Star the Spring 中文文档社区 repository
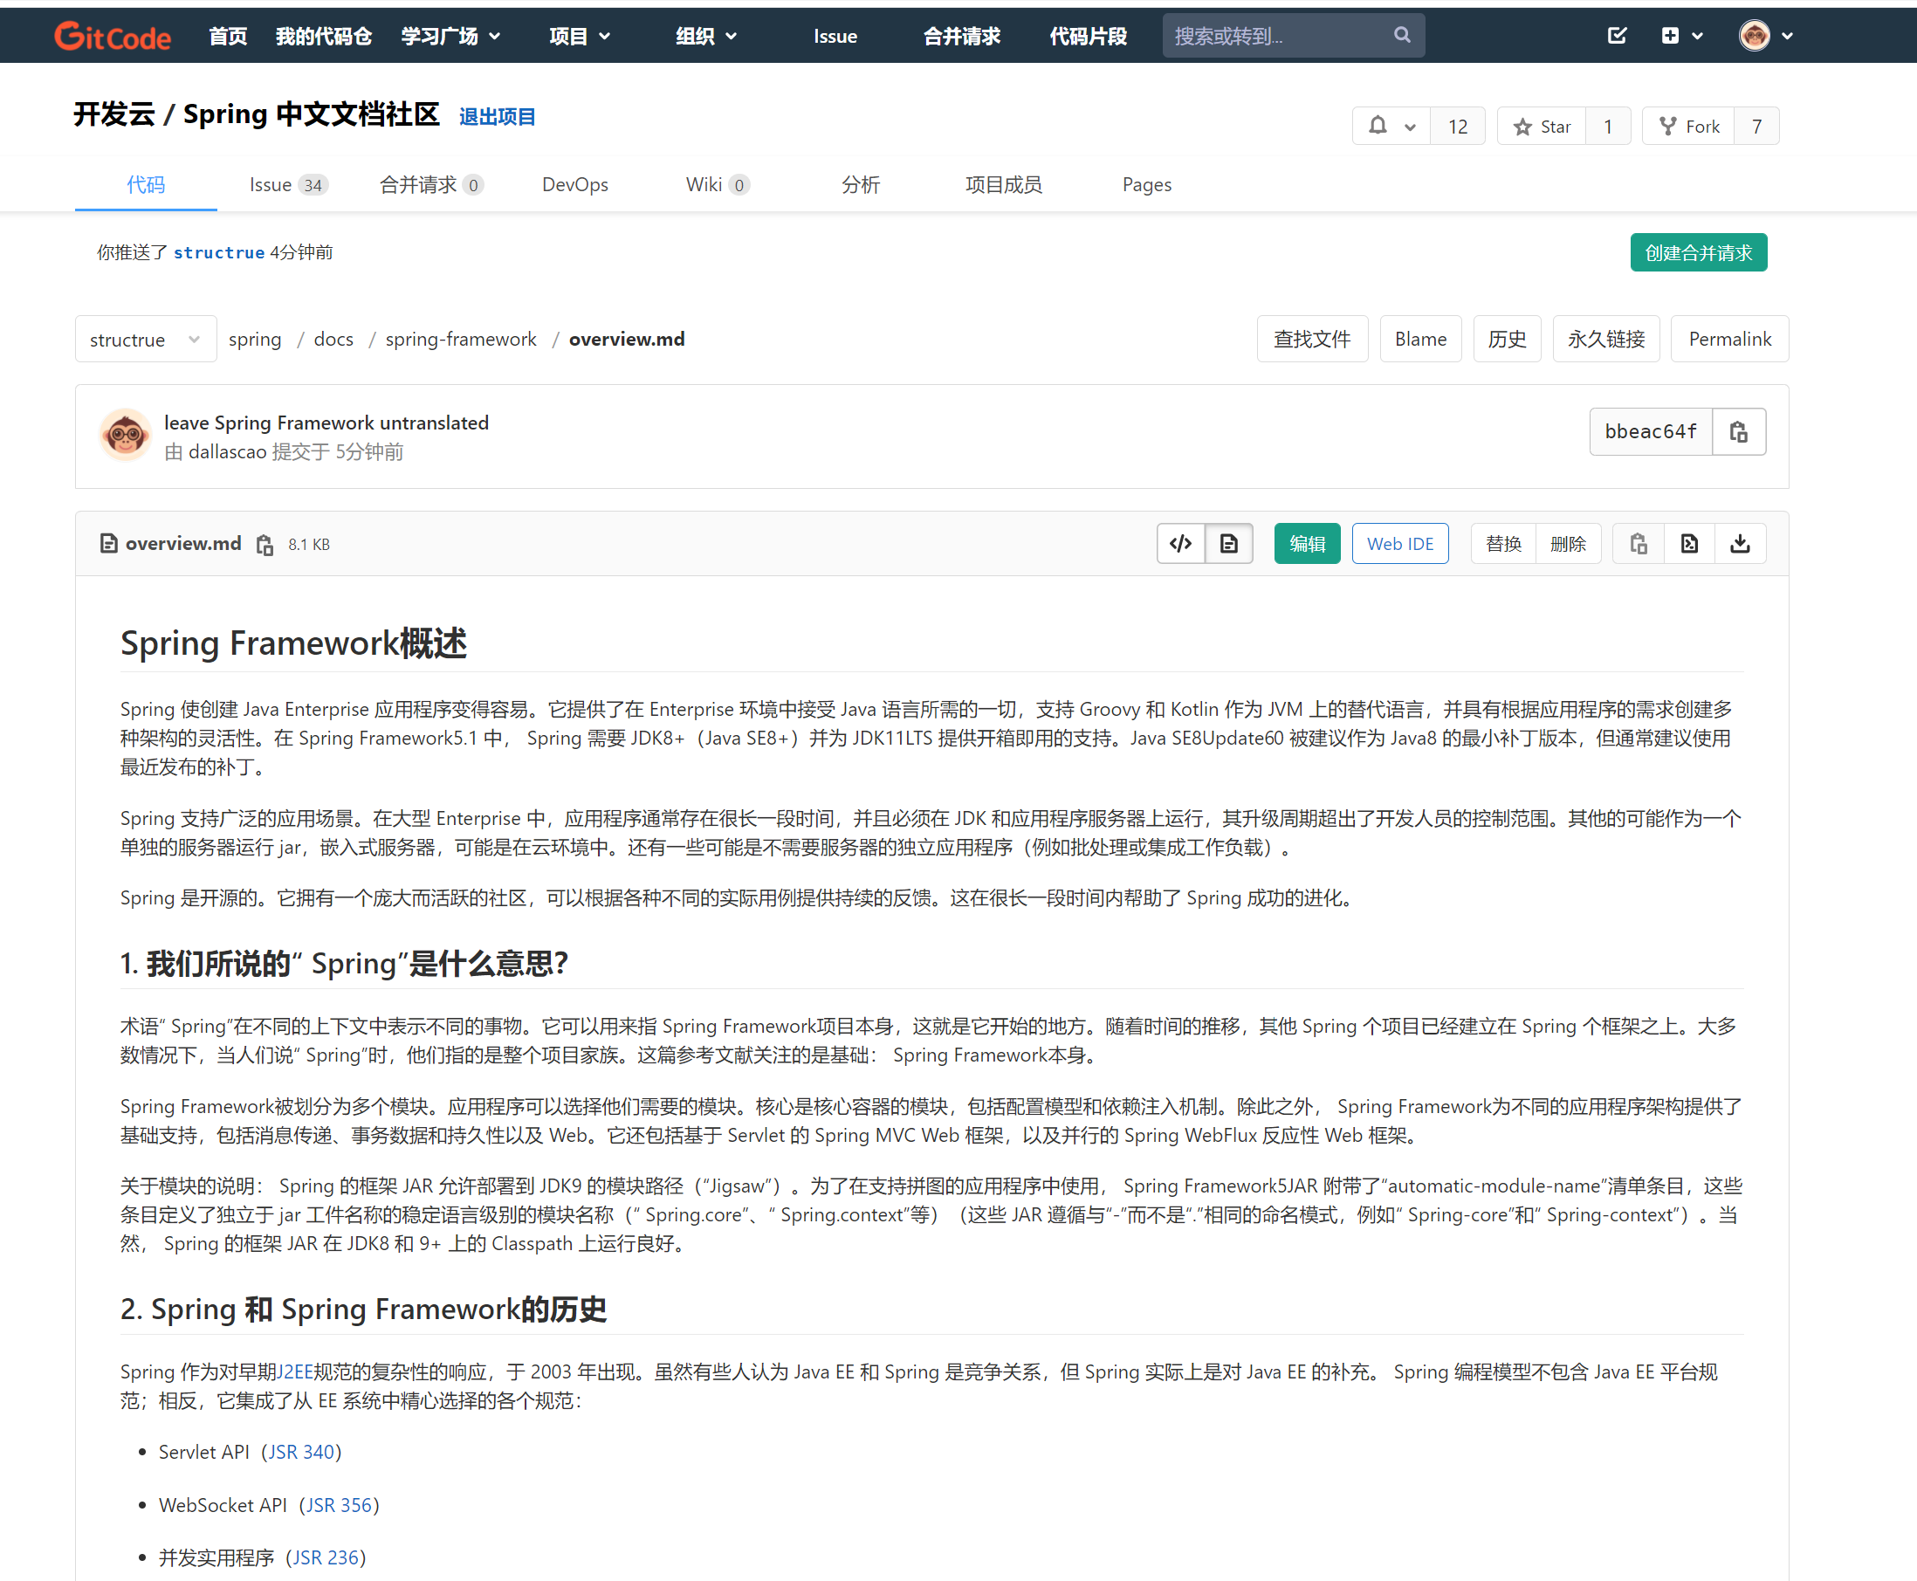The image size is (1917, 1581). click(1543, 126)
